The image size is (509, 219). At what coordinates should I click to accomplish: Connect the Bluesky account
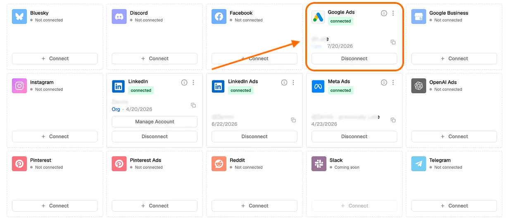click(x=55, y=59)
